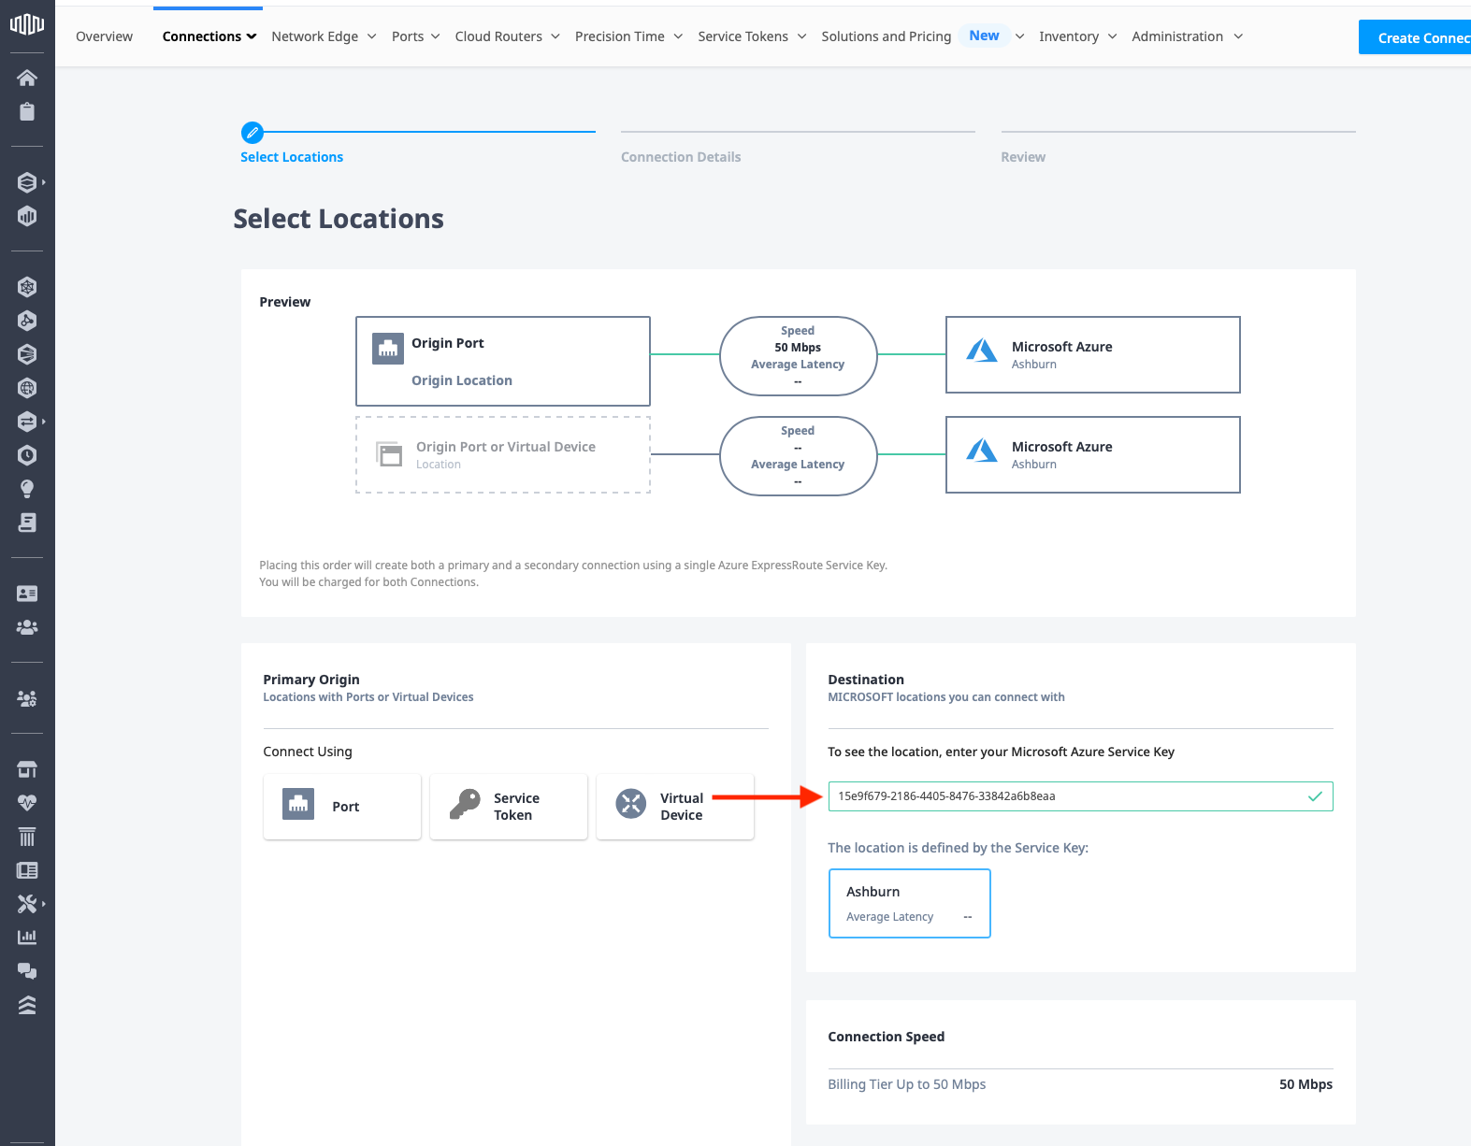The height and width of the screenshot is (1146, 1471).
Task: Click the key icon on the Service Token card
Action: click(465, 804)
